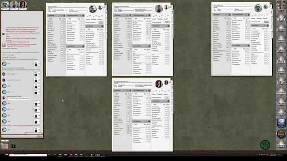The width and height of the screenshot is (287, 161).
Task: Click the small token icon on Samuel Brooker's sheet
Action: (x=265, y=7)
